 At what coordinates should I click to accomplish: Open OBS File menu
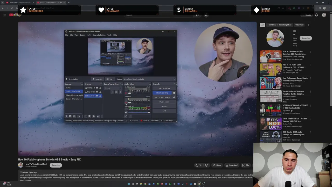(x=66, y=35)
